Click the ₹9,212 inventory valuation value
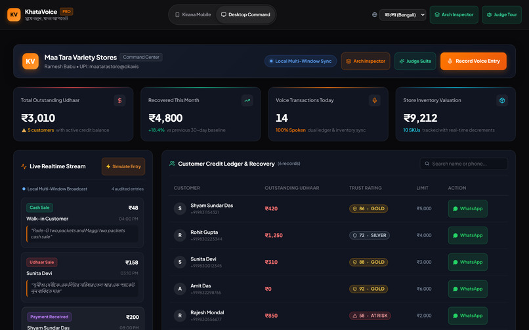 (420, 118)
